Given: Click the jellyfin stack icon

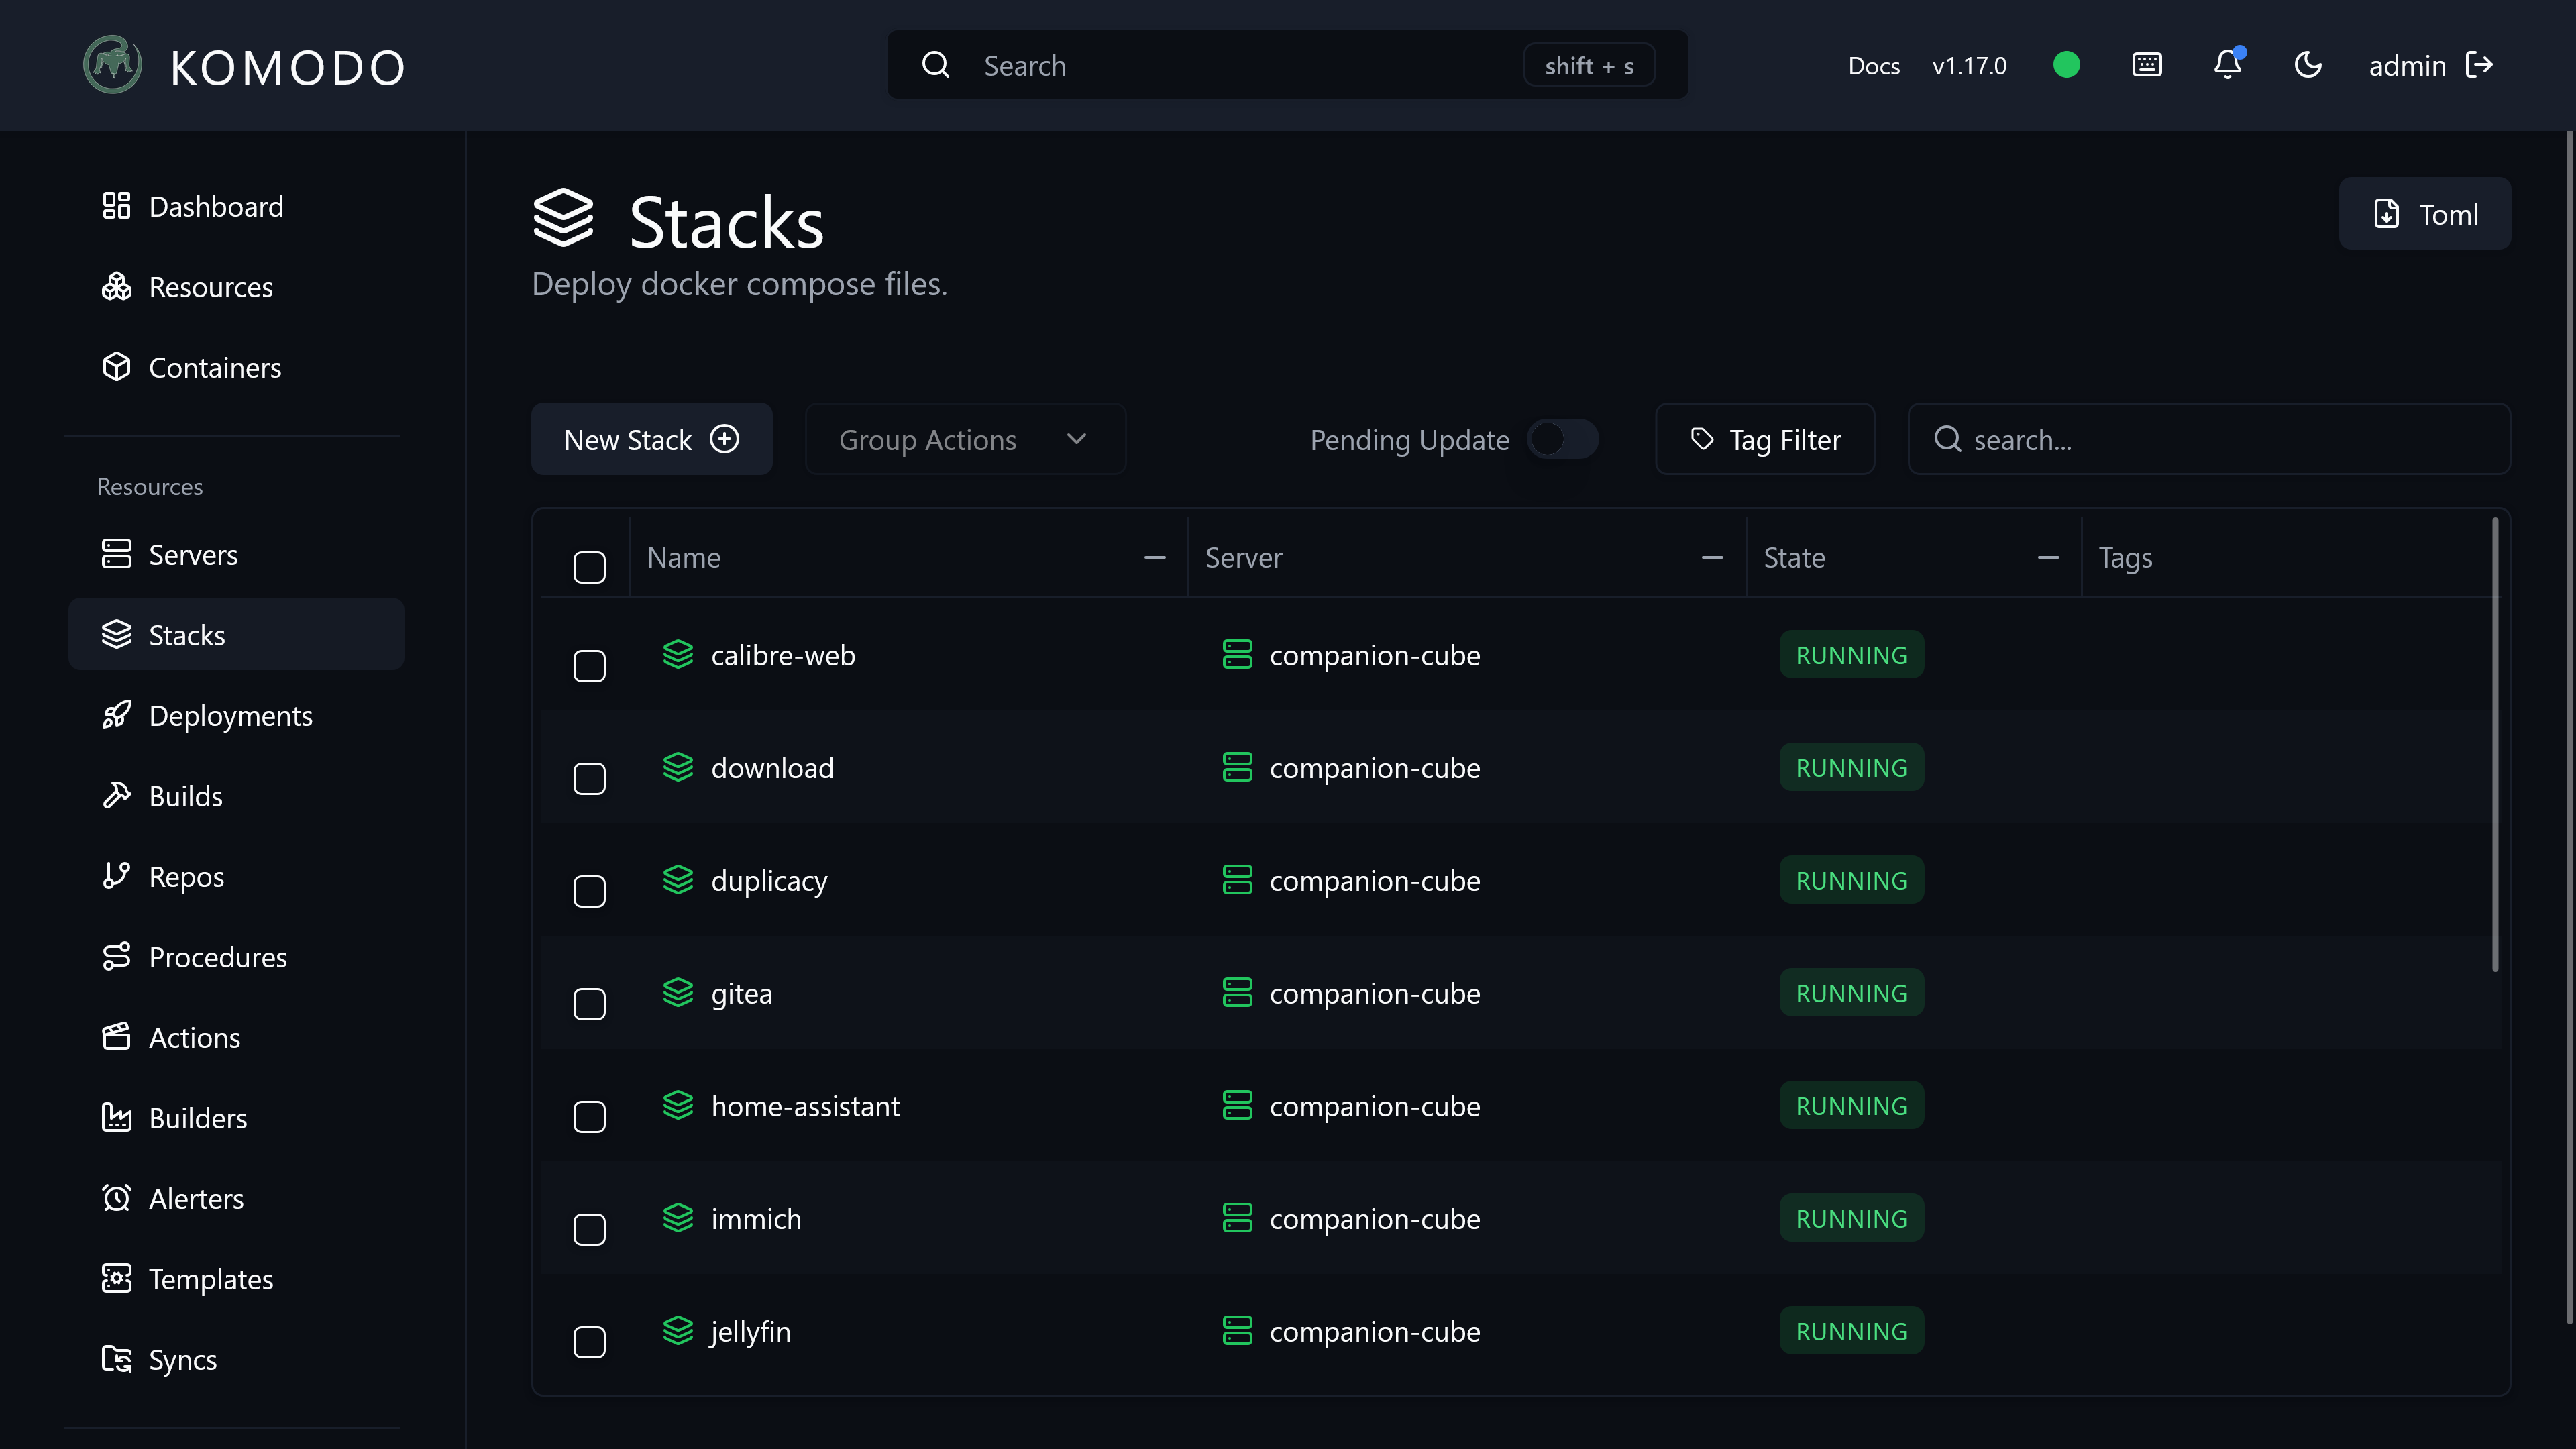Looking at the screenshot, I should pos(678,1330).
